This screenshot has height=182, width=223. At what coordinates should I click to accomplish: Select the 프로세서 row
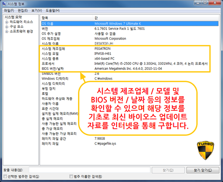(x=130, y=63)
